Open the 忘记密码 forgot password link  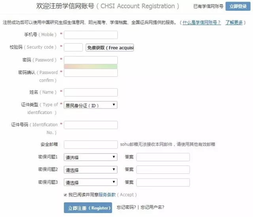point(126,207)
